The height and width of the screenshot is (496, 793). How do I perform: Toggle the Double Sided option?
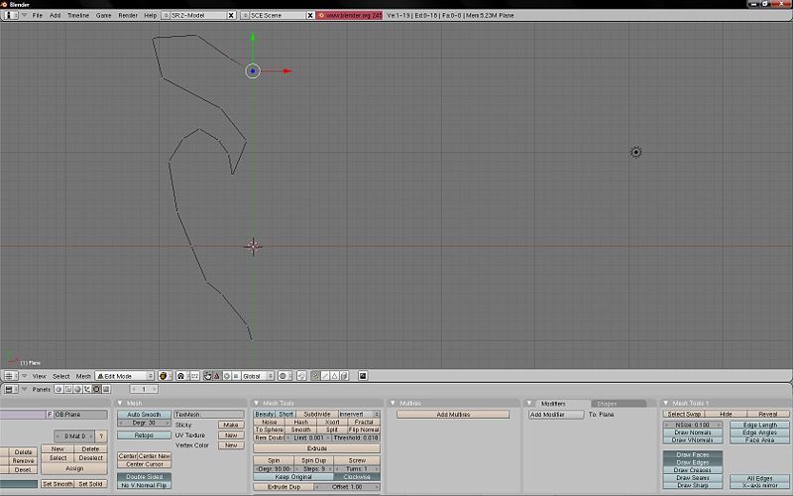click(x=143, y=476)
